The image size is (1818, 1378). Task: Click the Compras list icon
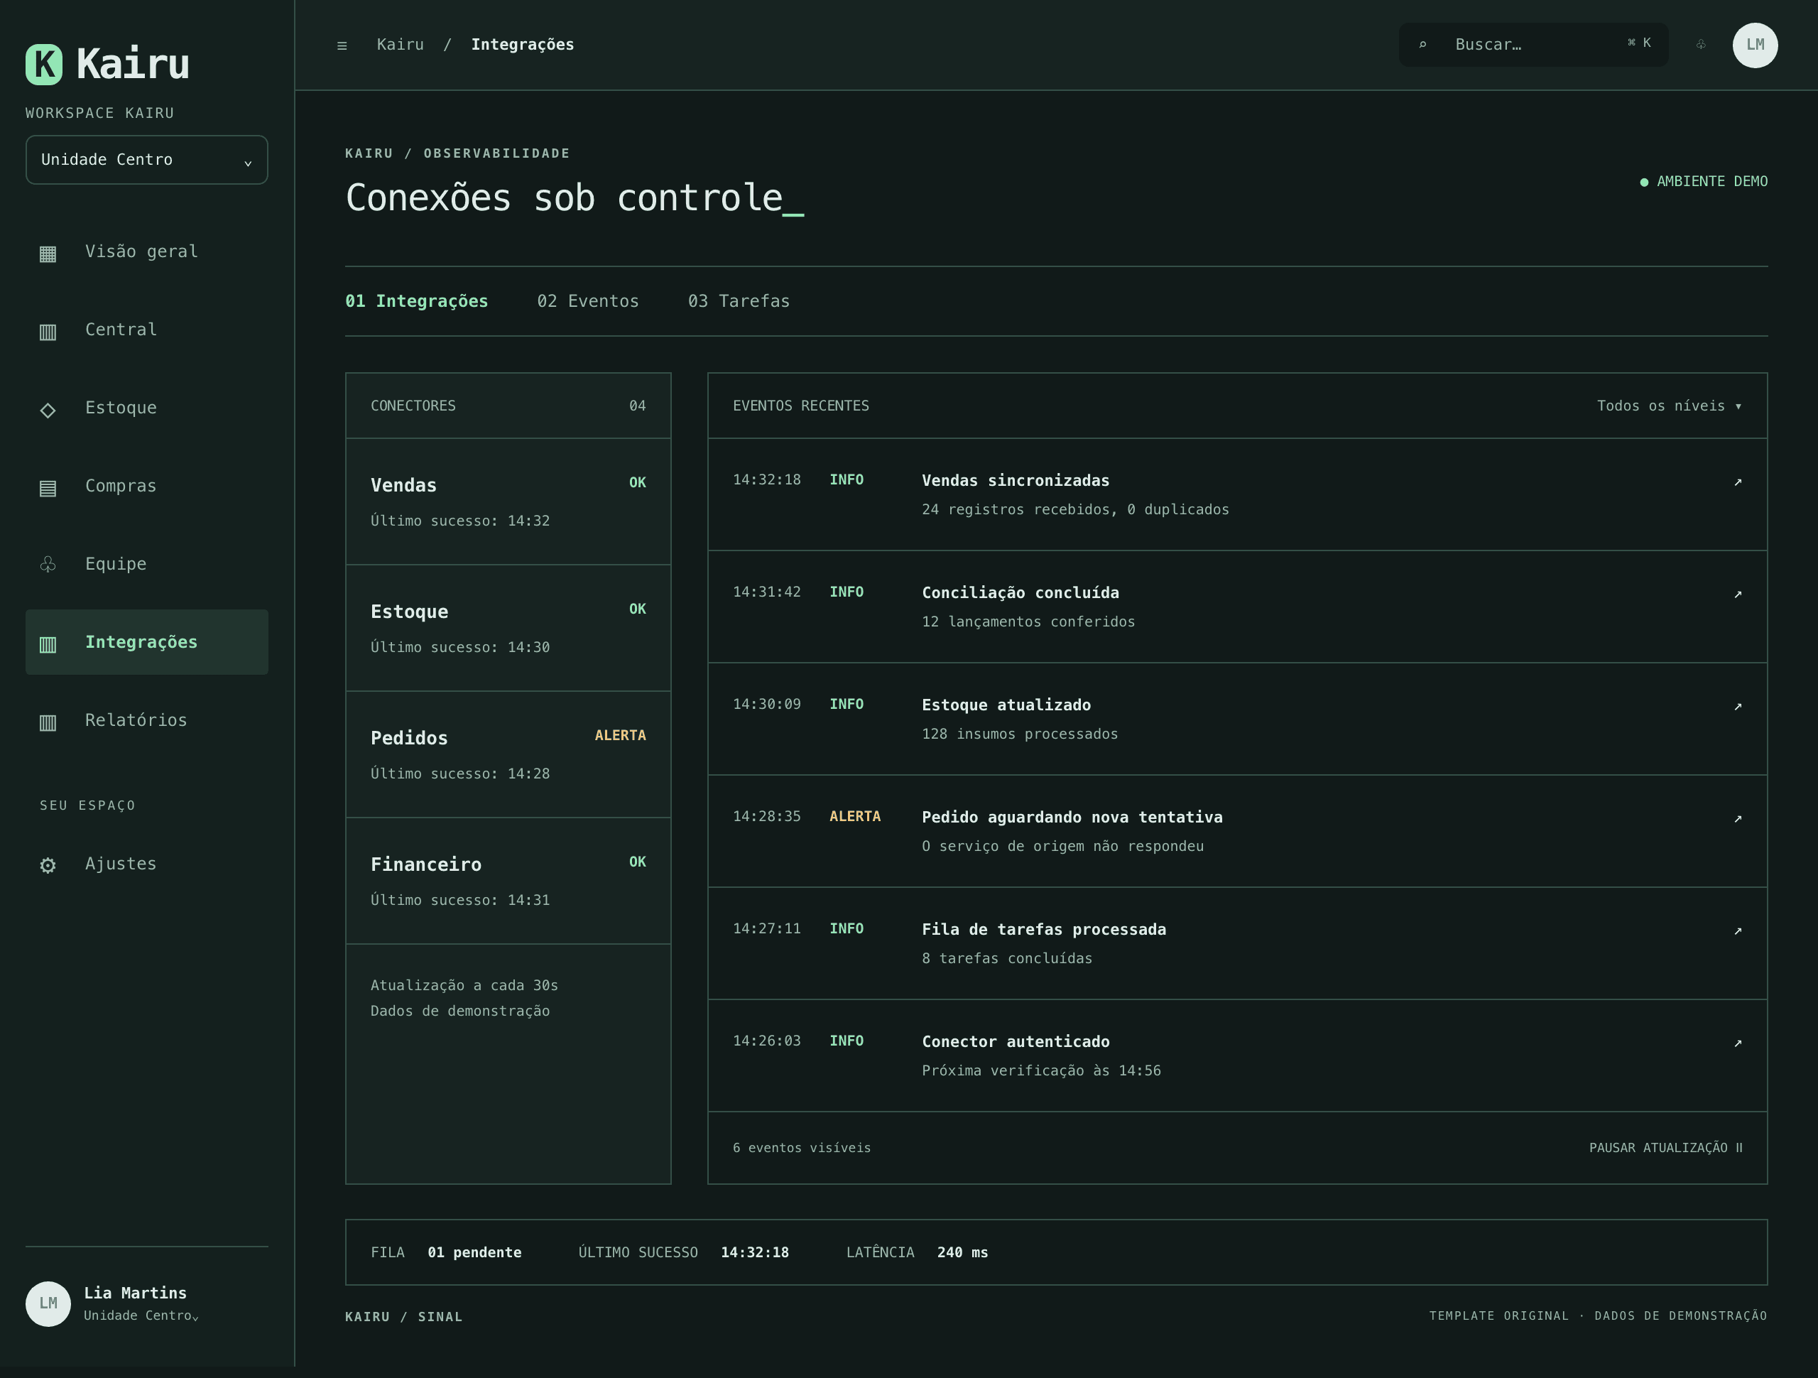click(x=48, y=487)
